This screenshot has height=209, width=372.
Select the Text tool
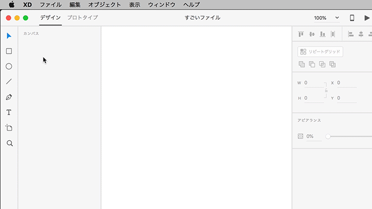coord(9,112)
